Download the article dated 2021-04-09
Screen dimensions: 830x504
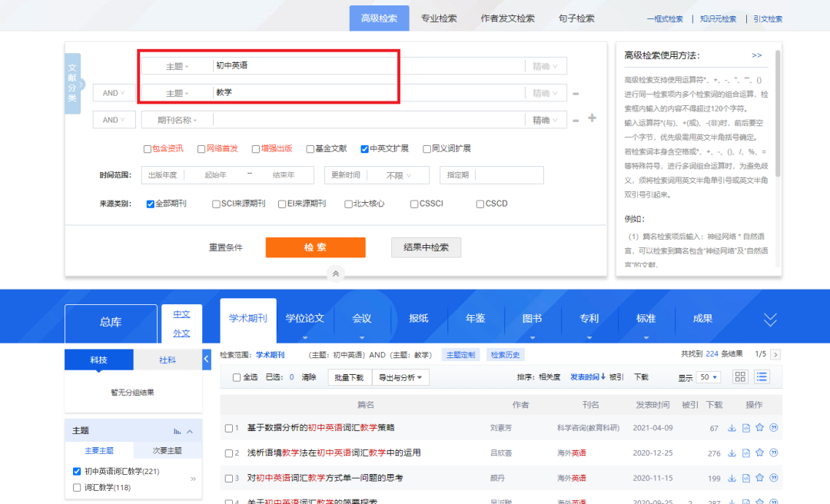coord(732,428)
